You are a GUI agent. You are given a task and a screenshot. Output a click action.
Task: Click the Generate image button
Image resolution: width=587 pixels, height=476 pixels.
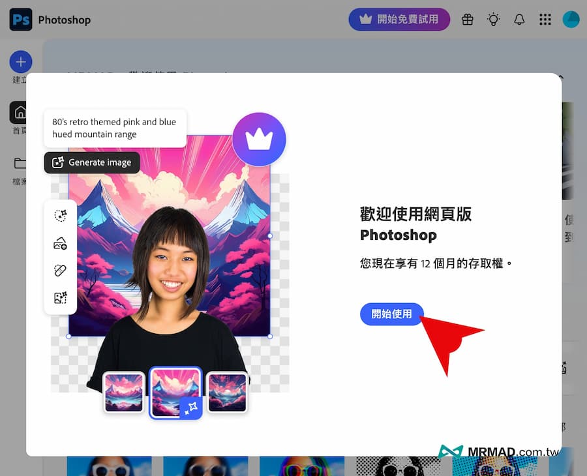91,162
